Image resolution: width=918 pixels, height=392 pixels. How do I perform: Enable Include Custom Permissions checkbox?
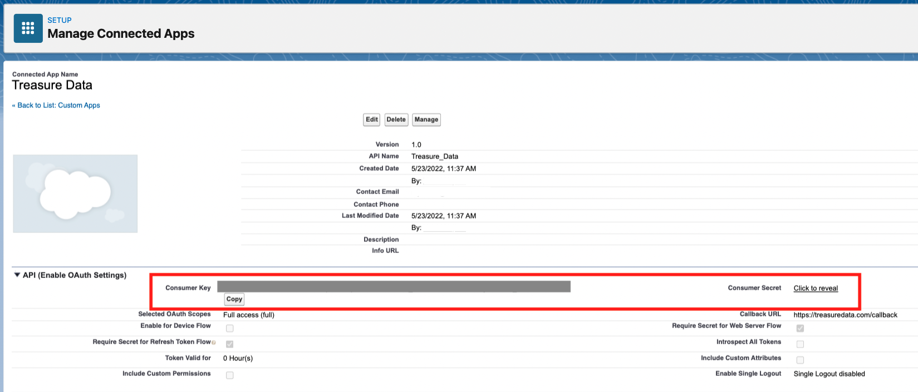tap(229, 375)
